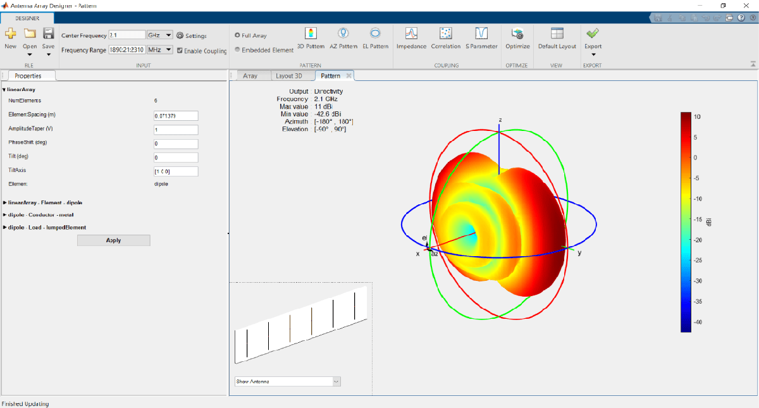Enable the Enable Coupling checkbox
This screenshot has width=759, height=408.
click(180, 51)
